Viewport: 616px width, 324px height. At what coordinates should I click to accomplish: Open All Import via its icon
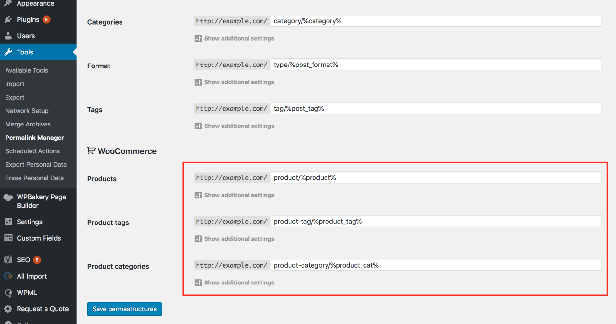(8, 276)
